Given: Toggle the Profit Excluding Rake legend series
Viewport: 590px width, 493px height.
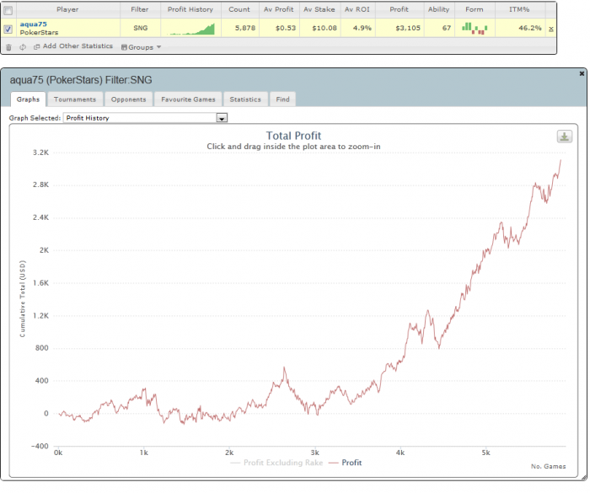Looking at the screenshot, I should 276,463.
